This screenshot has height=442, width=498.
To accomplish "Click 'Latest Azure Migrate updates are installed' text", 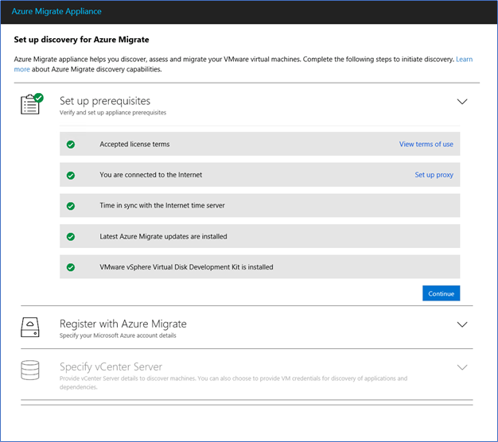I will pos(163,236).
